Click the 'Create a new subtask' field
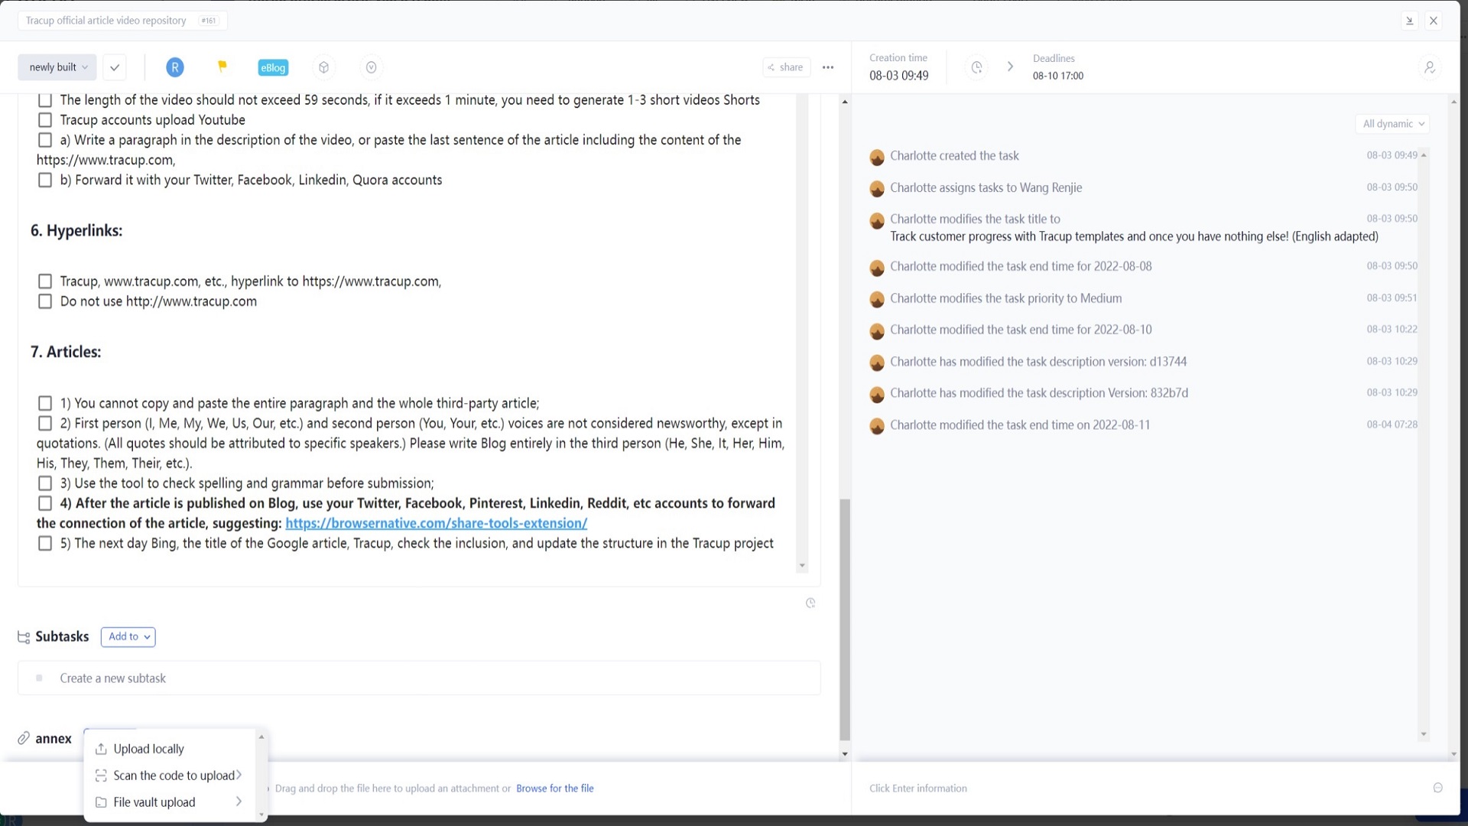 (113, 678)
